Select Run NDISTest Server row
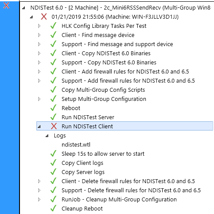Screen dimensions: 214x214 88,117
